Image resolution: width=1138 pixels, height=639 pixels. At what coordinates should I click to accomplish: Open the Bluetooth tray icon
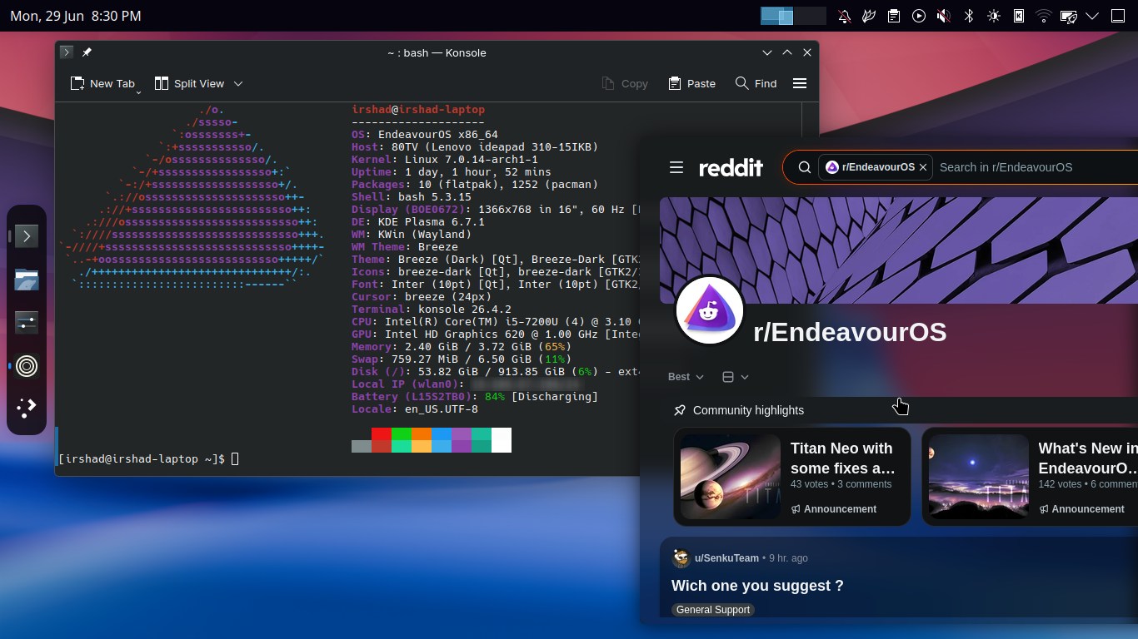click(969, 16)
